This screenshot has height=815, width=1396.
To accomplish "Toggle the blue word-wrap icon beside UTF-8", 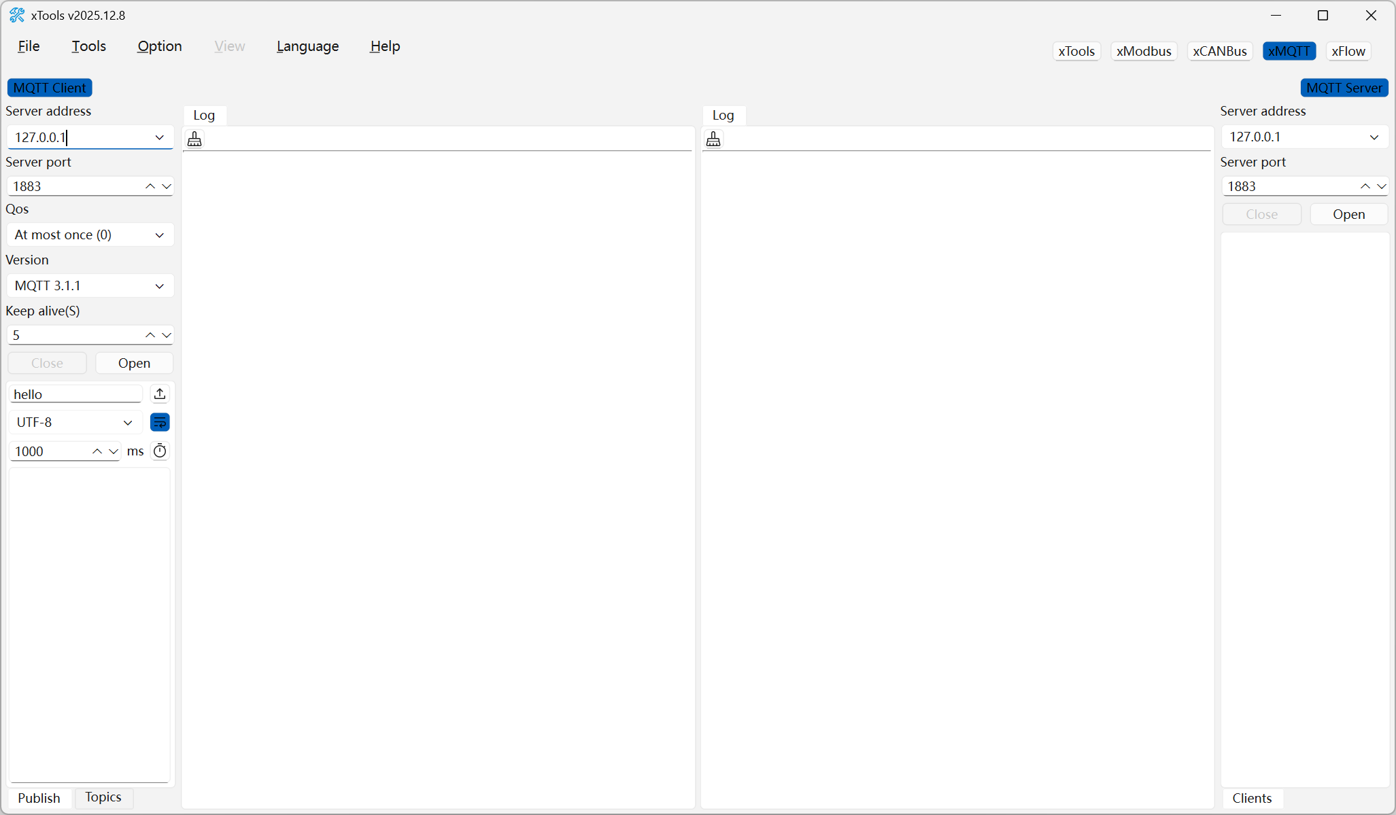I will 160,422.
